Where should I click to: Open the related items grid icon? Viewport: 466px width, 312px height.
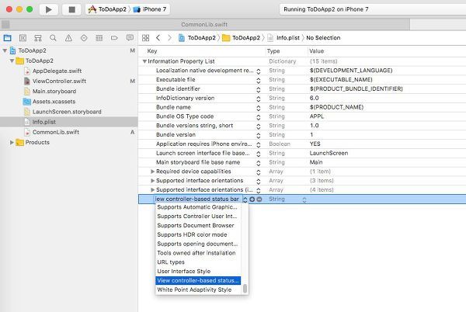point(146,38)
